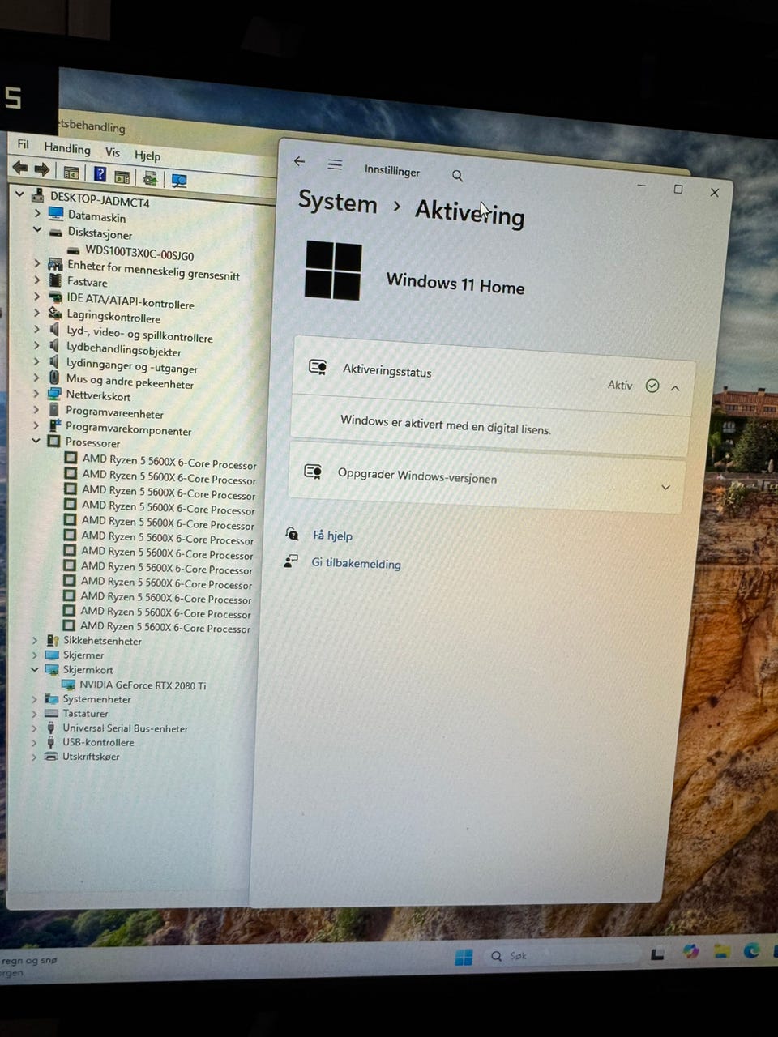Click the blue Help question mark toolbar icon
Viewport: 778px width, 1037px height.
tap(100, 174)
